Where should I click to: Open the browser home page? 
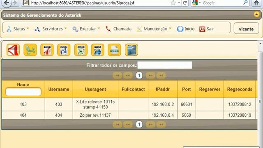[x=256, y=3]
